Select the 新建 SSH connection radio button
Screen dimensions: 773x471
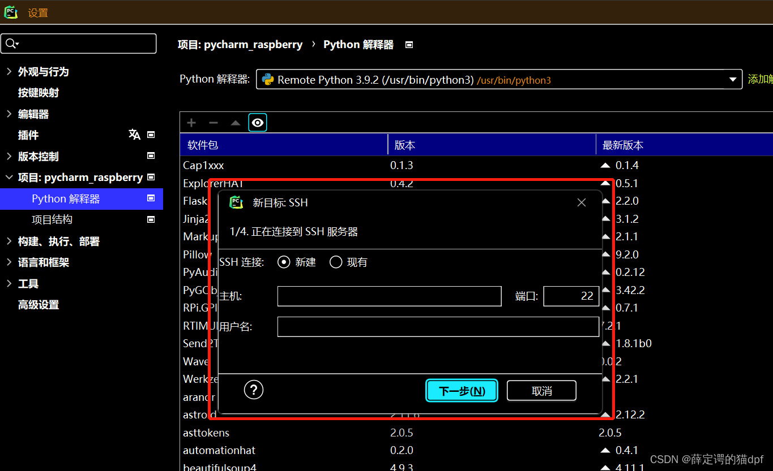pyautogui.click(x=284, y=262)
